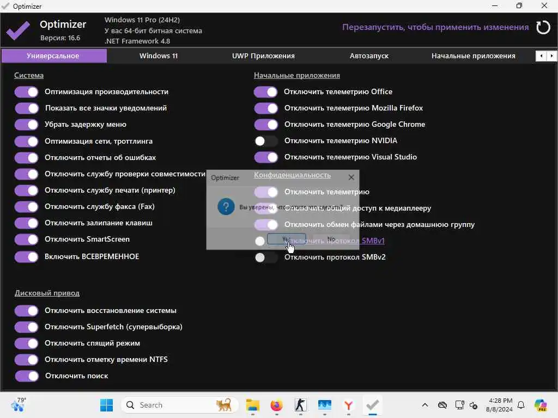Click Yes in the Optimizer dialog
Screen dimensions: 558x418
(x=287, y=239)
